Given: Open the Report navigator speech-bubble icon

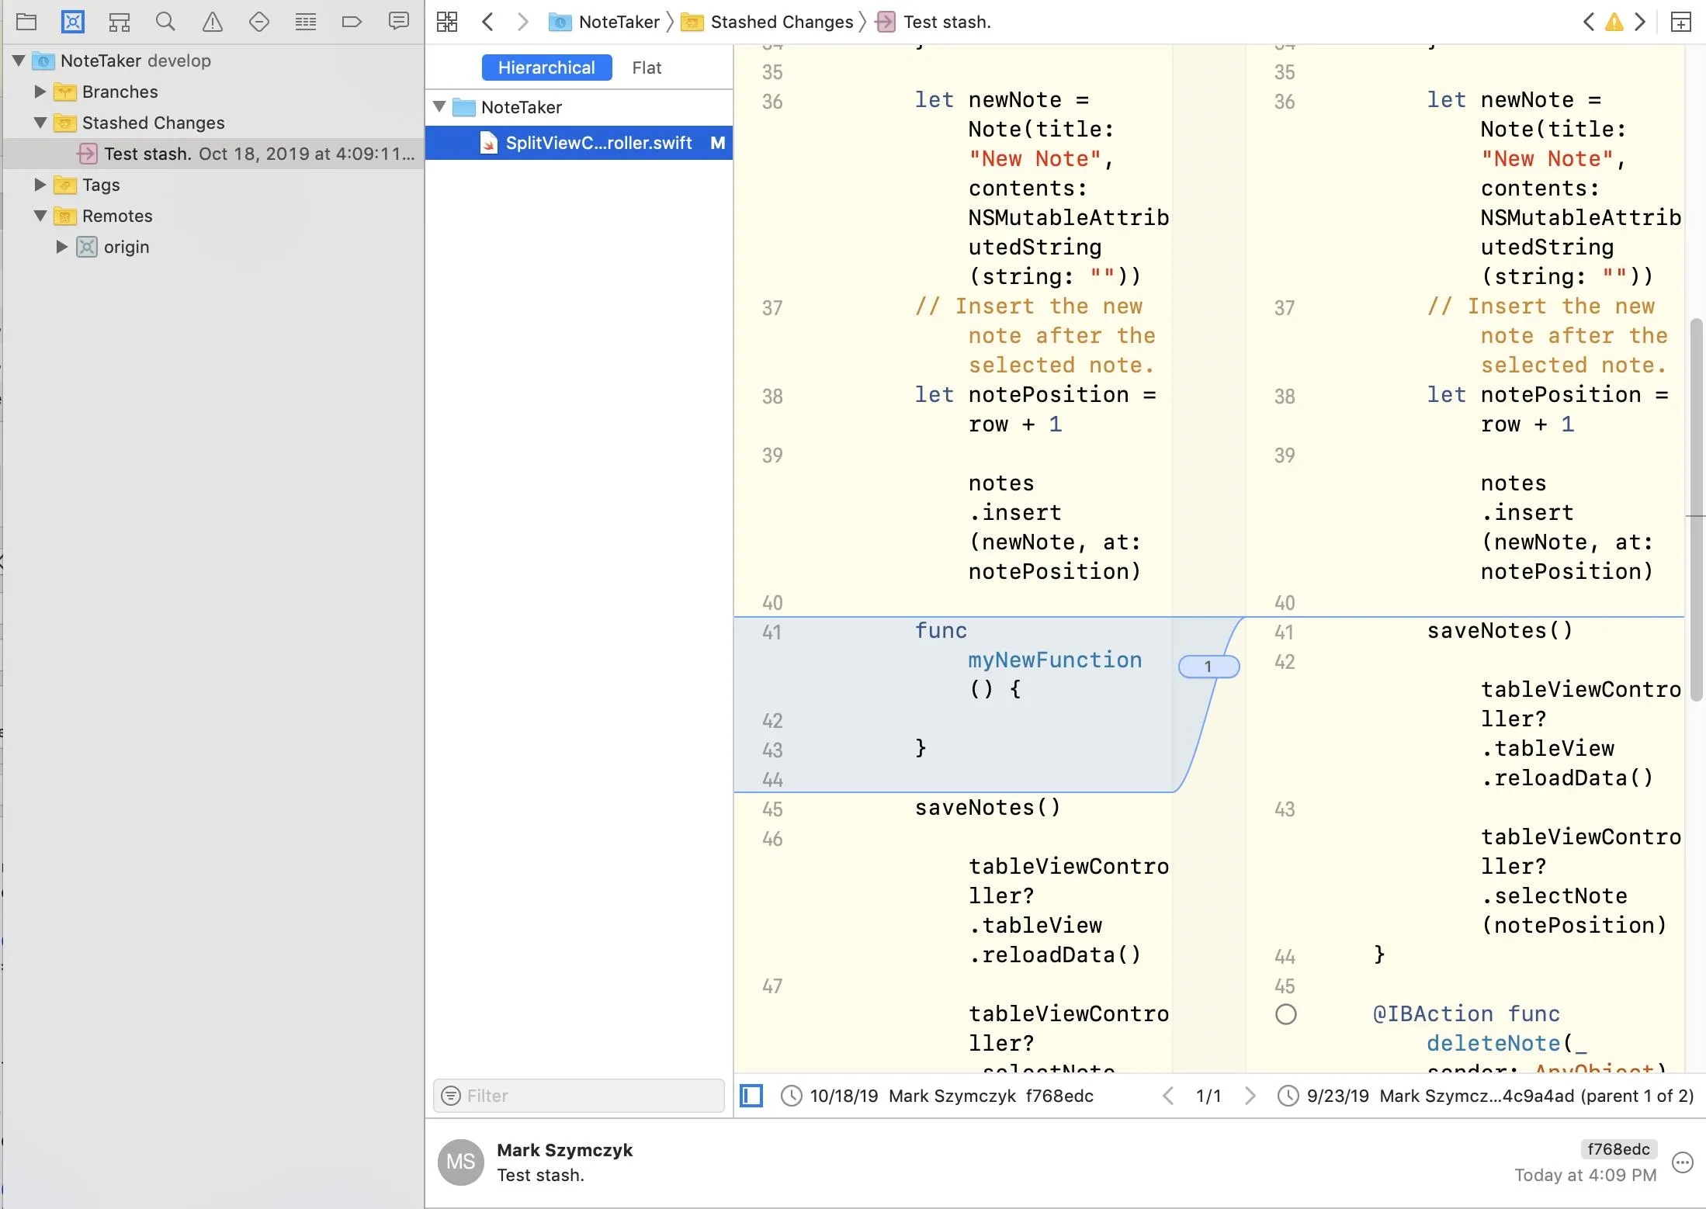Looking at the screenshot, I should (x=398, y=22).
